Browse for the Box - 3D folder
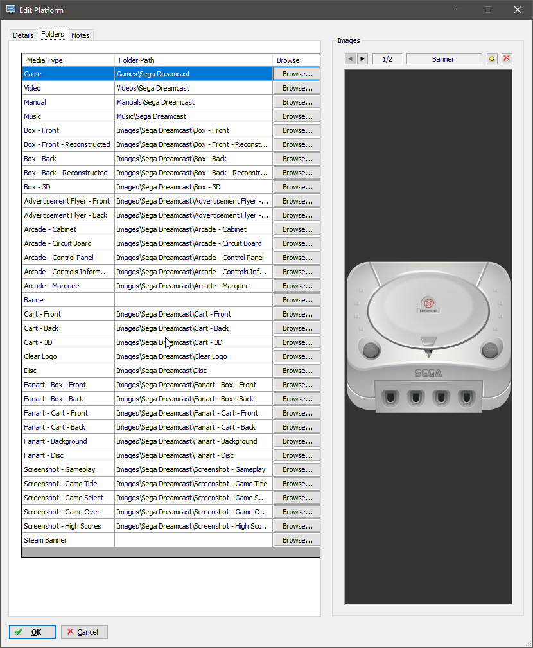The height and width of the screenshot is (648, 533). (296, 188)
